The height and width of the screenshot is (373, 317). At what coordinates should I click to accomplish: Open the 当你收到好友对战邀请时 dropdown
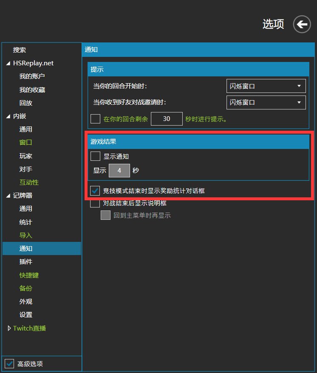[x=266, y=102]
